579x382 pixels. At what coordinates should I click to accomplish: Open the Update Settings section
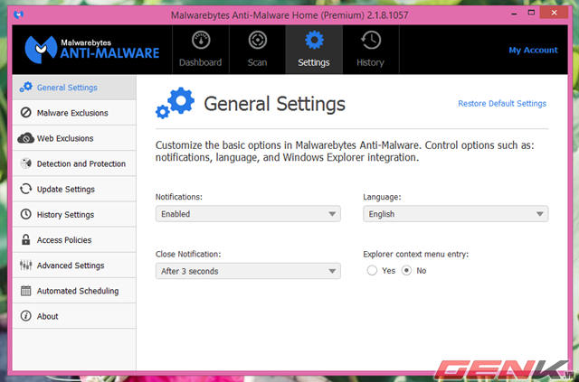click(74, 189)
